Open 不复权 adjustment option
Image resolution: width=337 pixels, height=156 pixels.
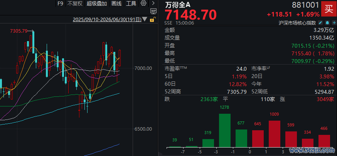pos(75,3)
